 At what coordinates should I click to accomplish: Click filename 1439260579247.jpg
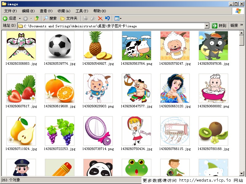[175, 64]
